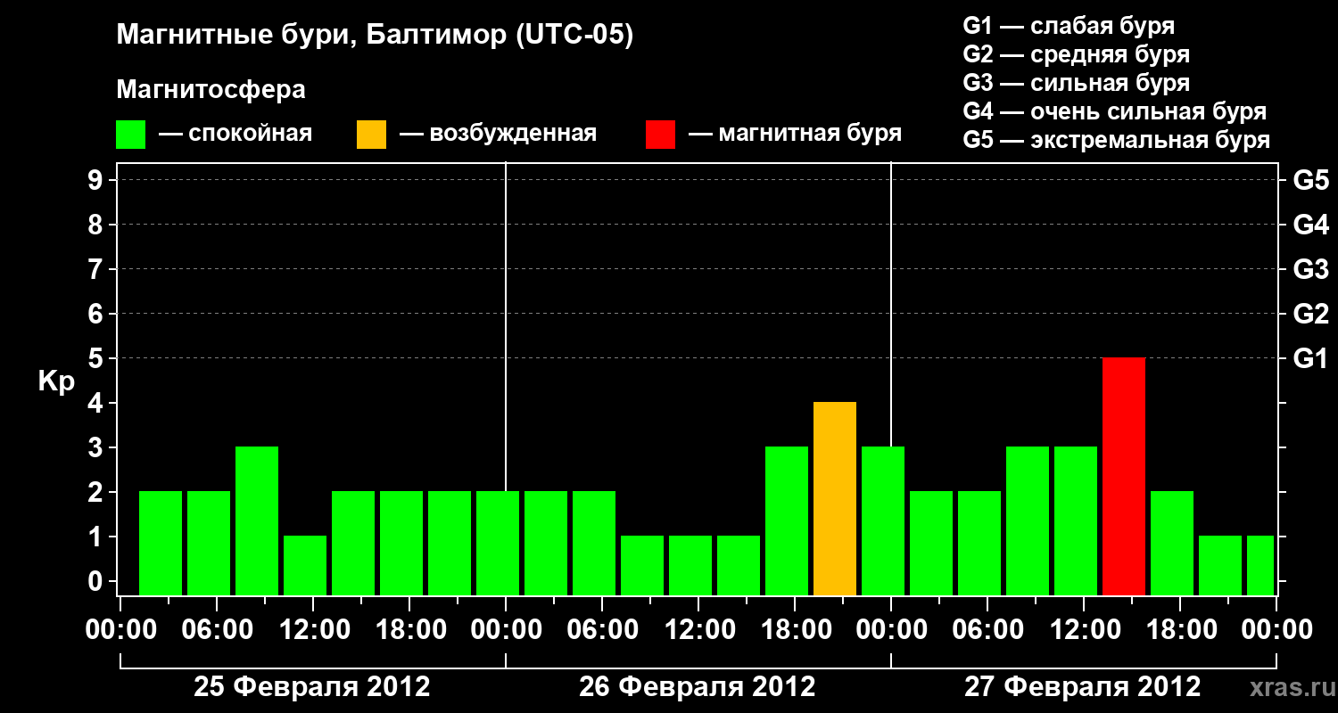Viewport: 1338px width, 713px height.
Task: Click 'G4 — очень сильная буря' legend line
Action: pyautogui.click(x=1115, y=111)
